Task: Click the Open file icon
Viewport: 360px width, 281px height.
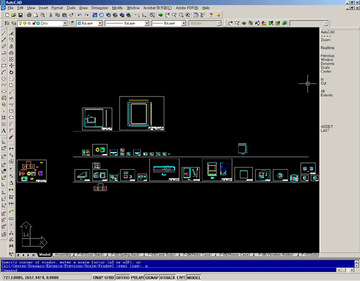Action: click(x=14, y=15)
